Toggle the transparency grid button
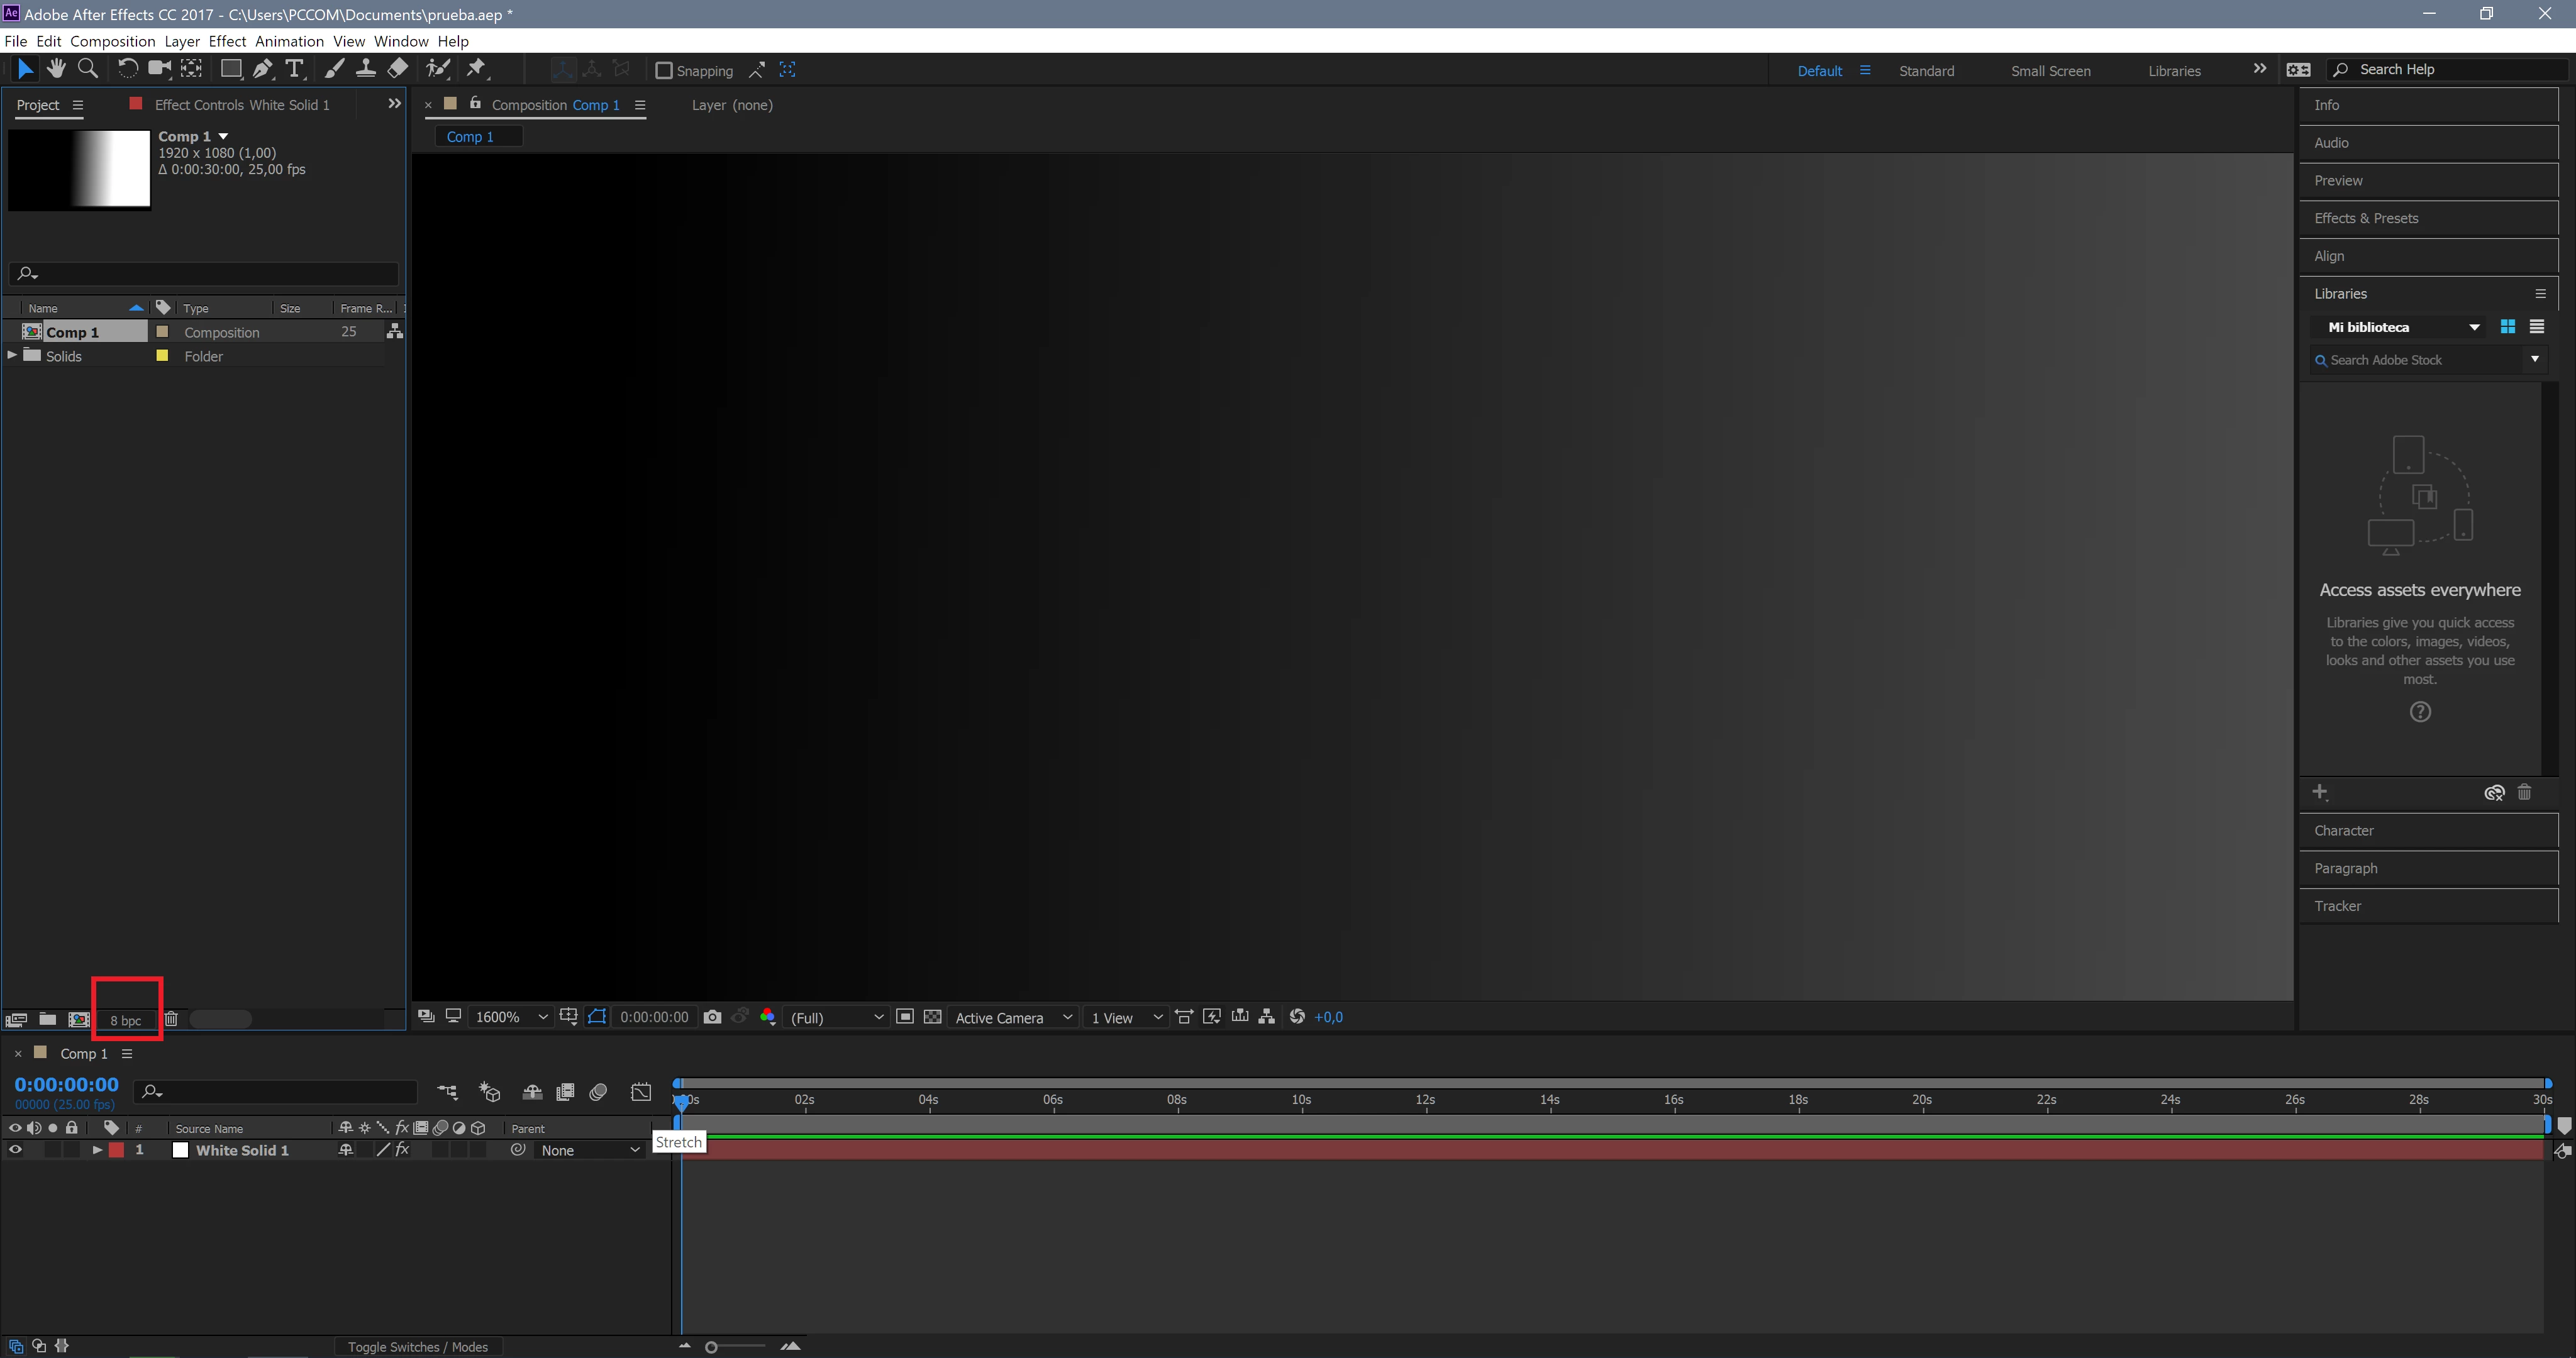 pyautogui.click(x=932, y=1017)
